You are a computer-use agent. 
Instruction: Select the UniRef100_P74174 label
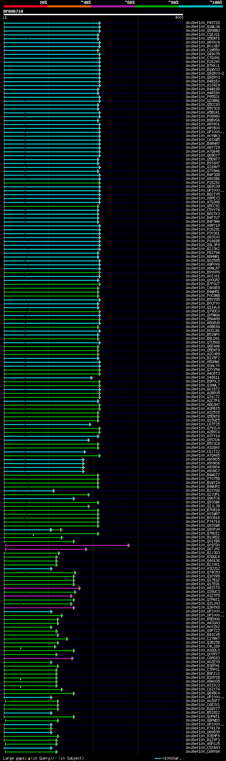pos(203,728)
